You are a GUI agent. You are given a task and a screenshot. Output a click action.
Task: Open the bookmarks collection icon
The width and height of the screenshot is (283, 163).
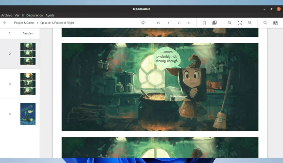point(214,23)
